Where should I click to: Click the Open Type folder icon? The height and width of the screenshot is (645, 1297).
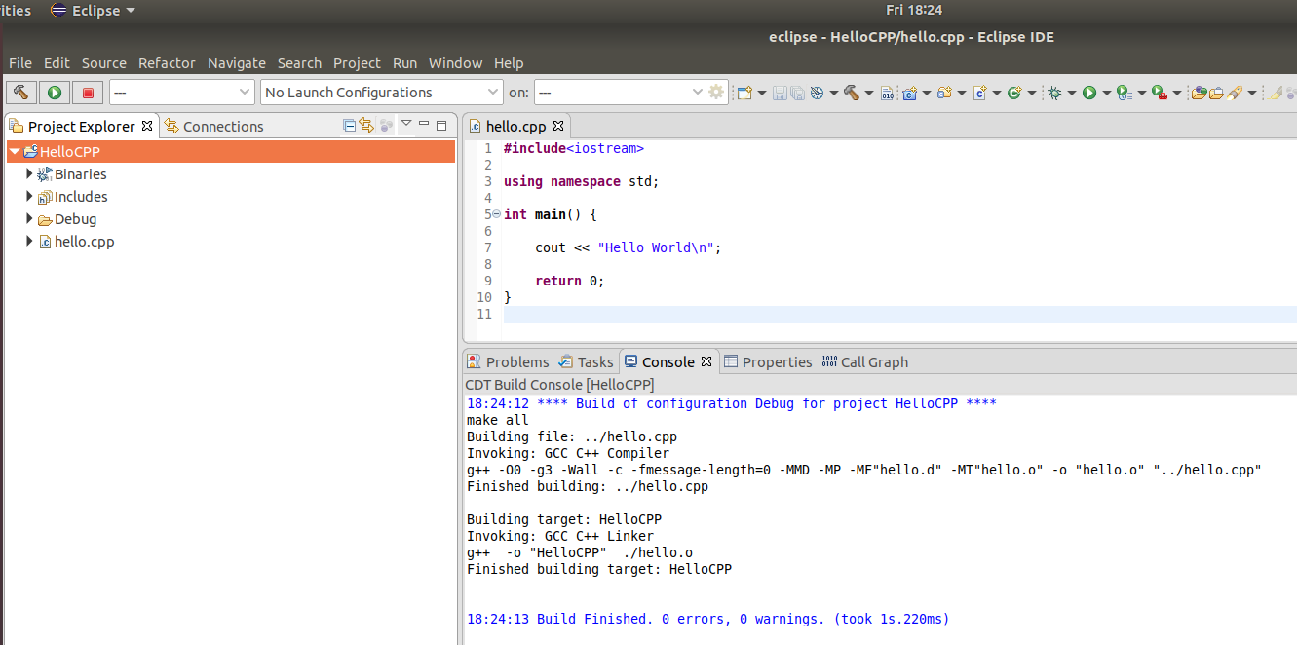click(1200, 93)
